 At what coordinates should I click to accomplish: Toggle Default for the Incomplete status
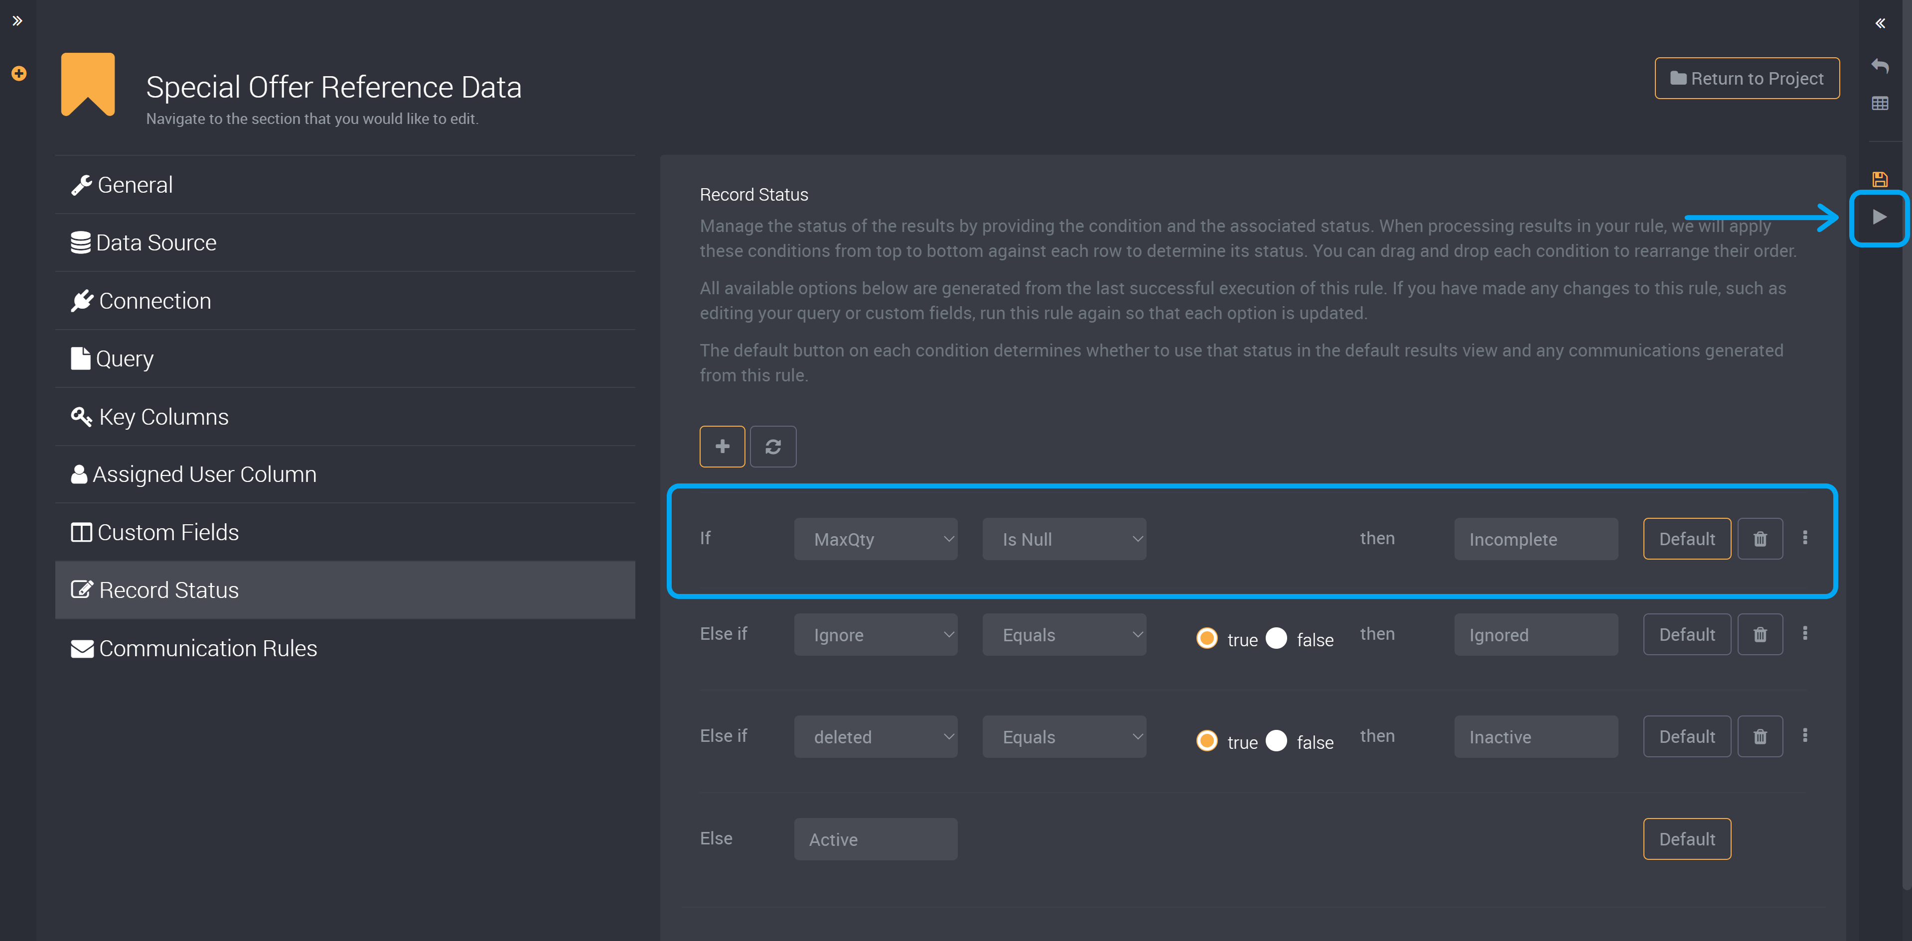[x=1686, y=538]
